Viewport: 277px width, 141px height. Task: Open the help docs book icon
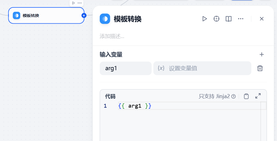point(228,19)
